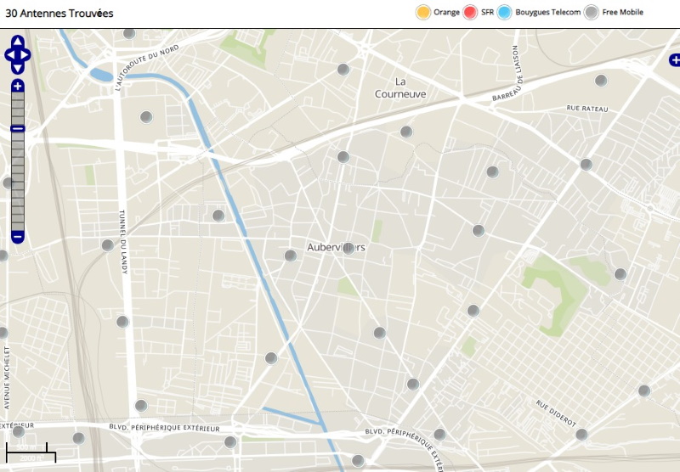This screenshot has width=680, height=472.
Task: Pan the map down with the arrow control
Action: (17, 69)
